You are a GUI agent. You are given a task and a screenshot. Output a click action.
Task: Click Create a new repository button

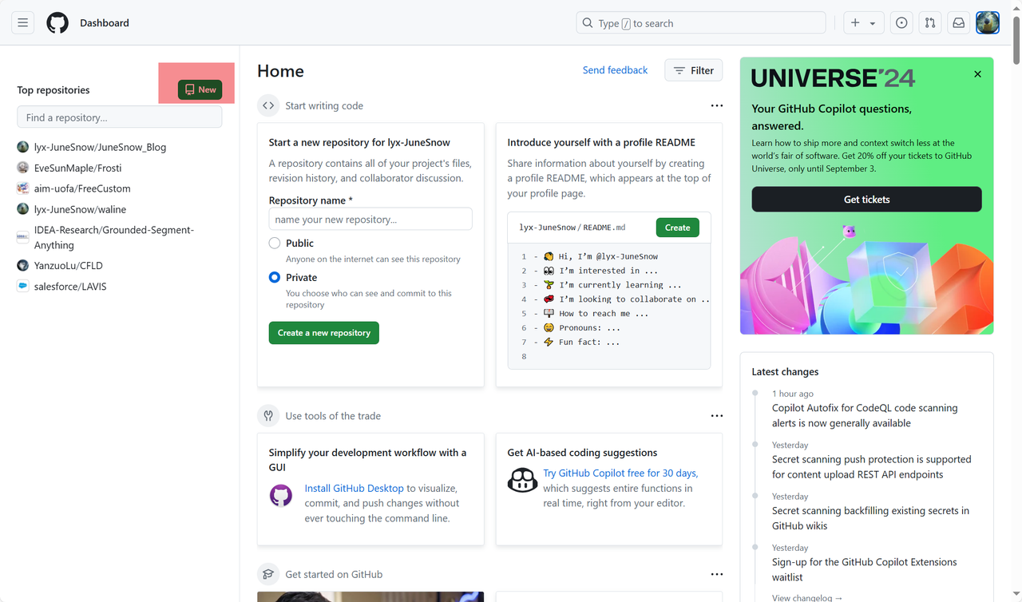(x=324, y=333)
